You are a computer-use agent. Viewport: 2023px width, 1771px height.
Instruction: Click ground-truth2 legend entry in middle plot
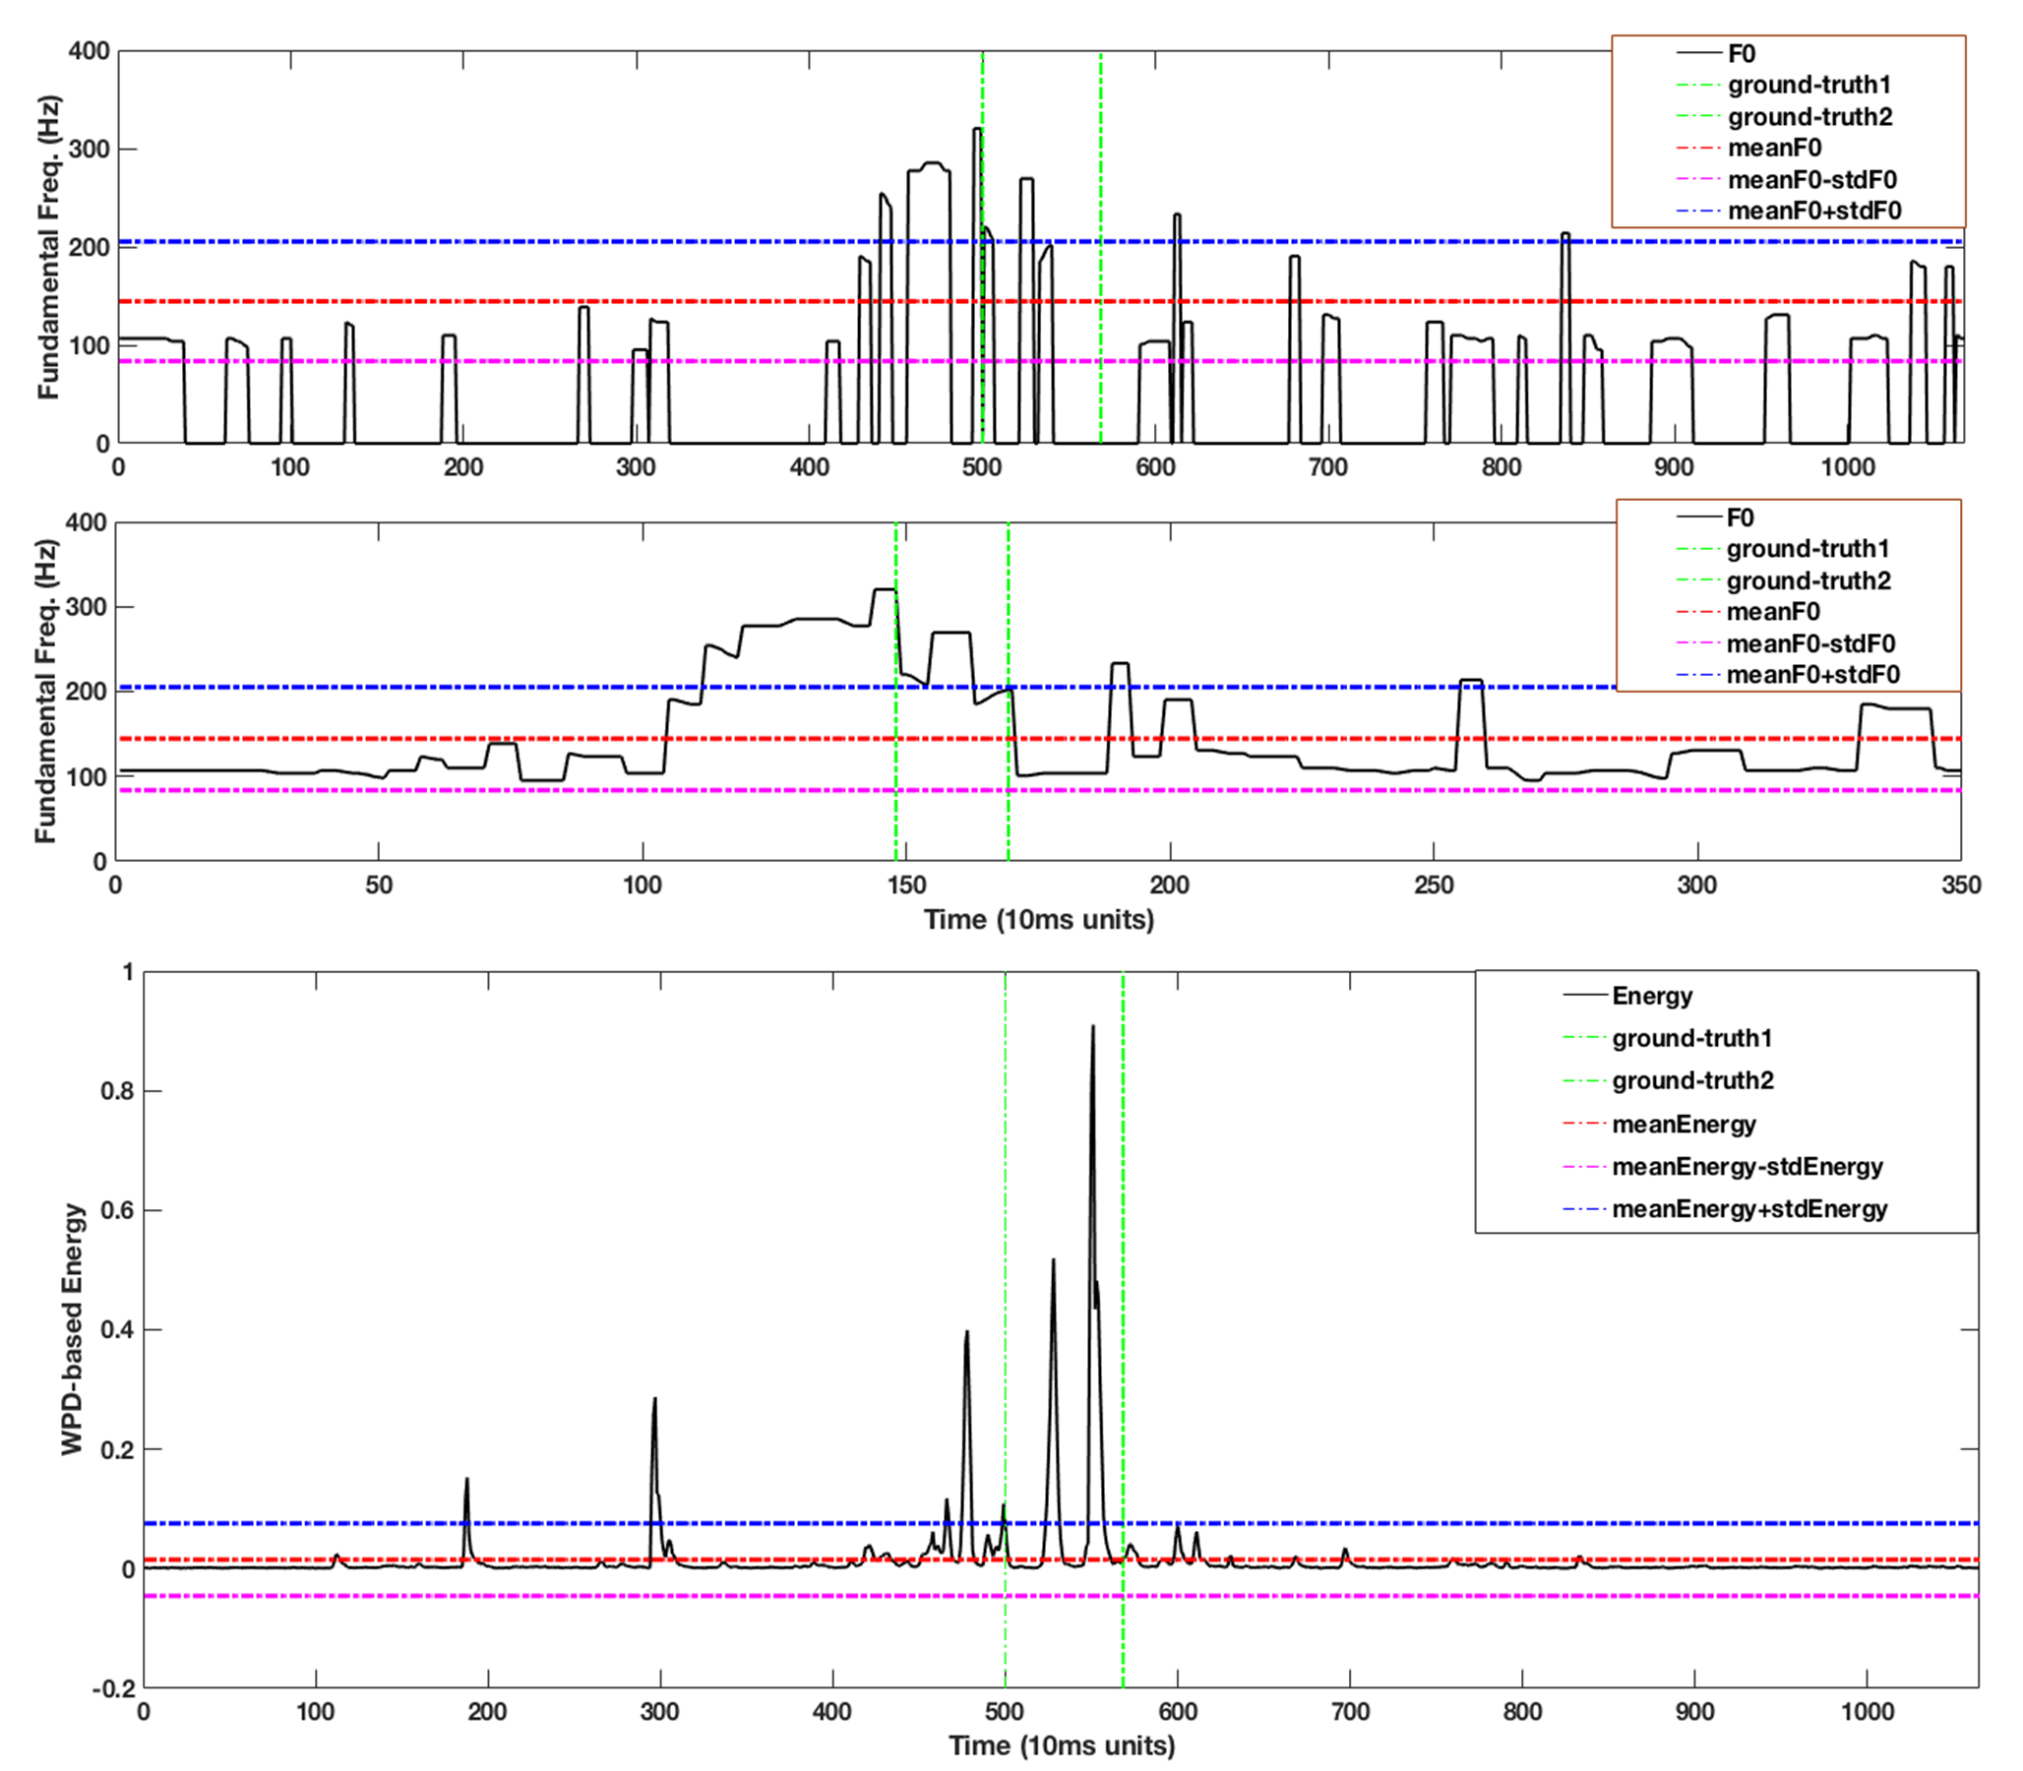click(x=1808, y=580)
